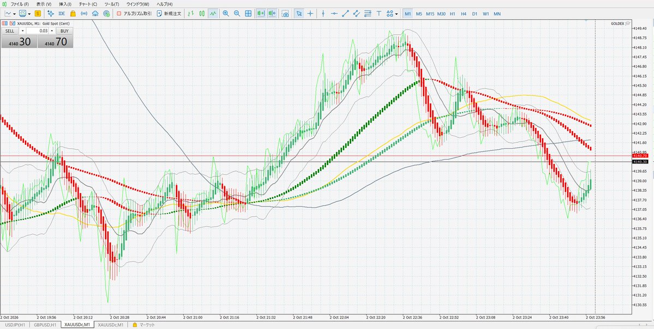Select the H4 timeframe
The height and width of the screenshot is (329, 654).
[464, 14]
